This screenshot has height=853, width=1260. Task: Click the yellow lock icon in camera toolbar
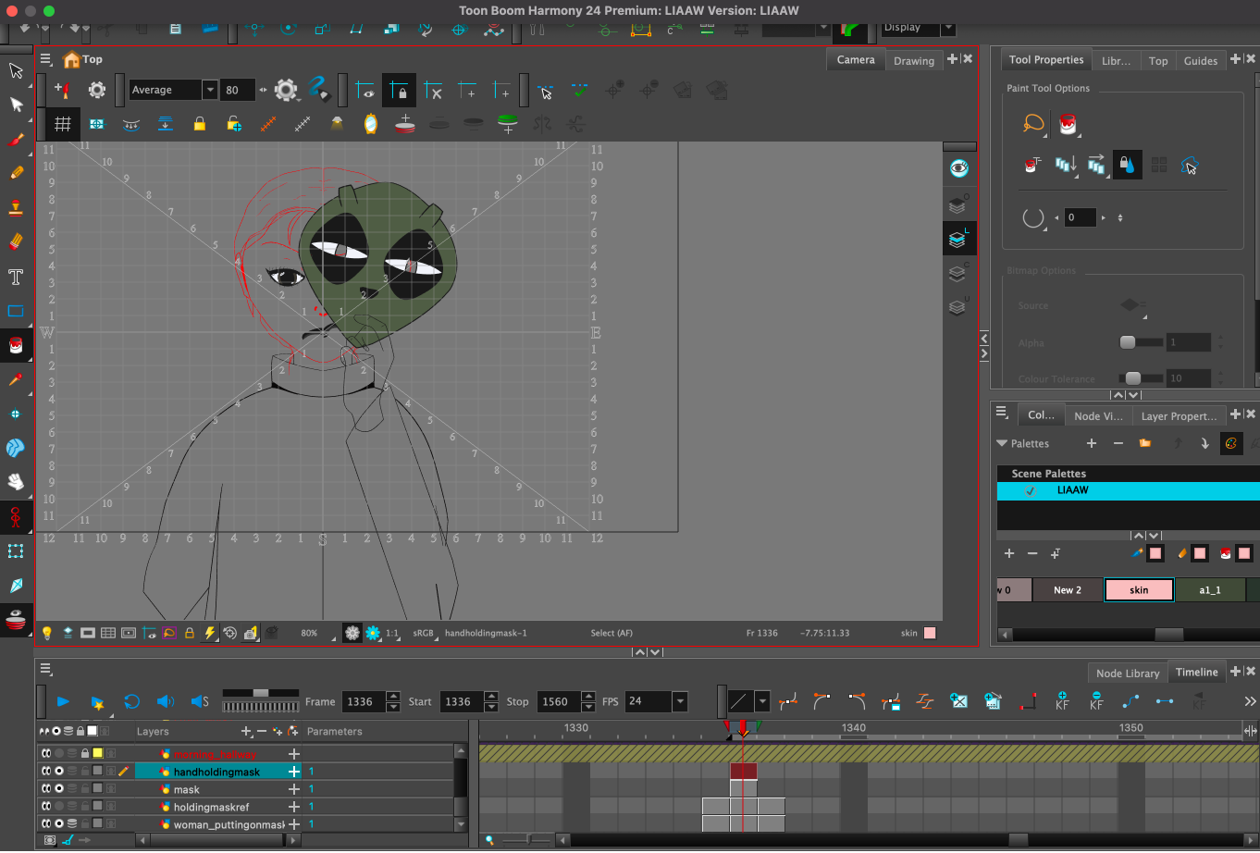click(199, 123)
